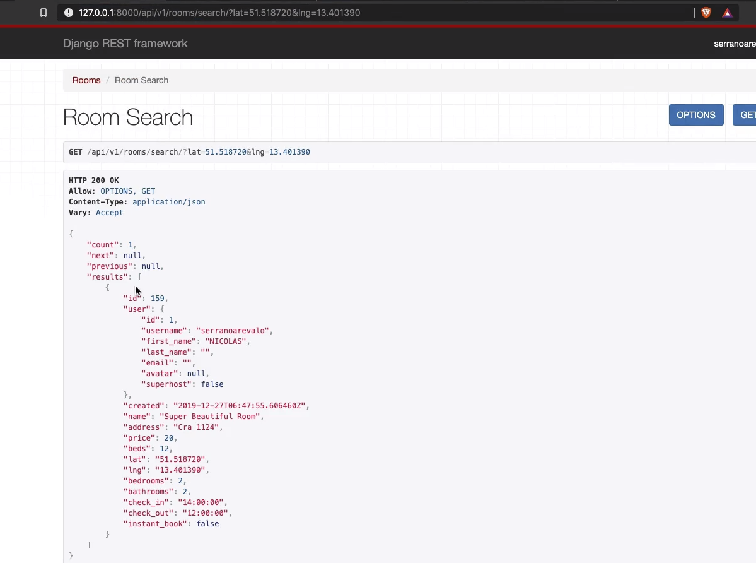Click the bookmark icon in the browser toolbar
Screen dimensions: 756x563
click(x=43, y=12)
